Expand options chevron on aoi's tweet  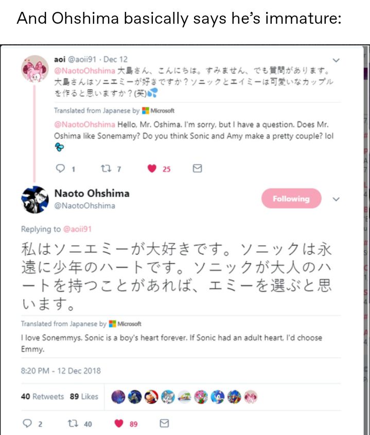pos(336,60)
